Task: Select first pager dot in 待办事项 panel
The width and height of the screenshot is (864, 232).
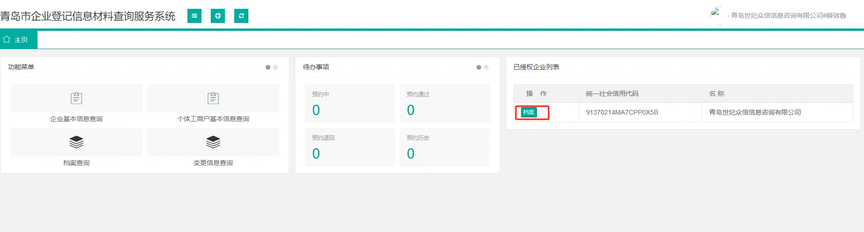Action: [479, 67]
